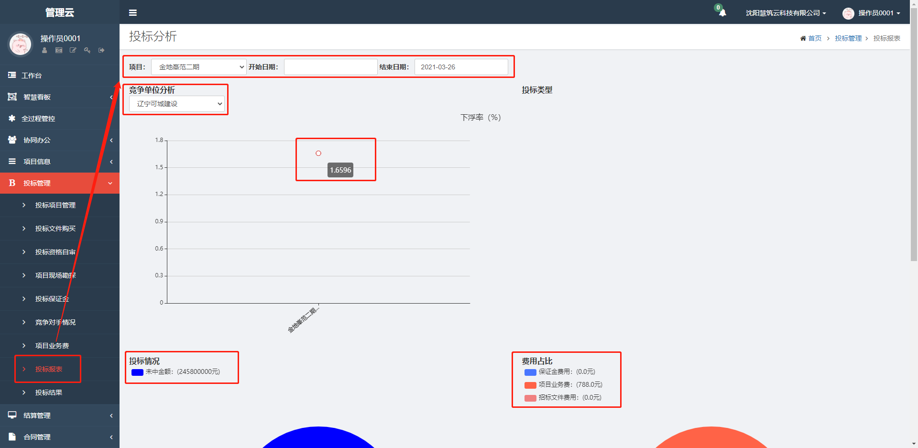This screenshot has width=918, height=448.
Task: Collapse the 投标管理 menu
Action: 60,183
